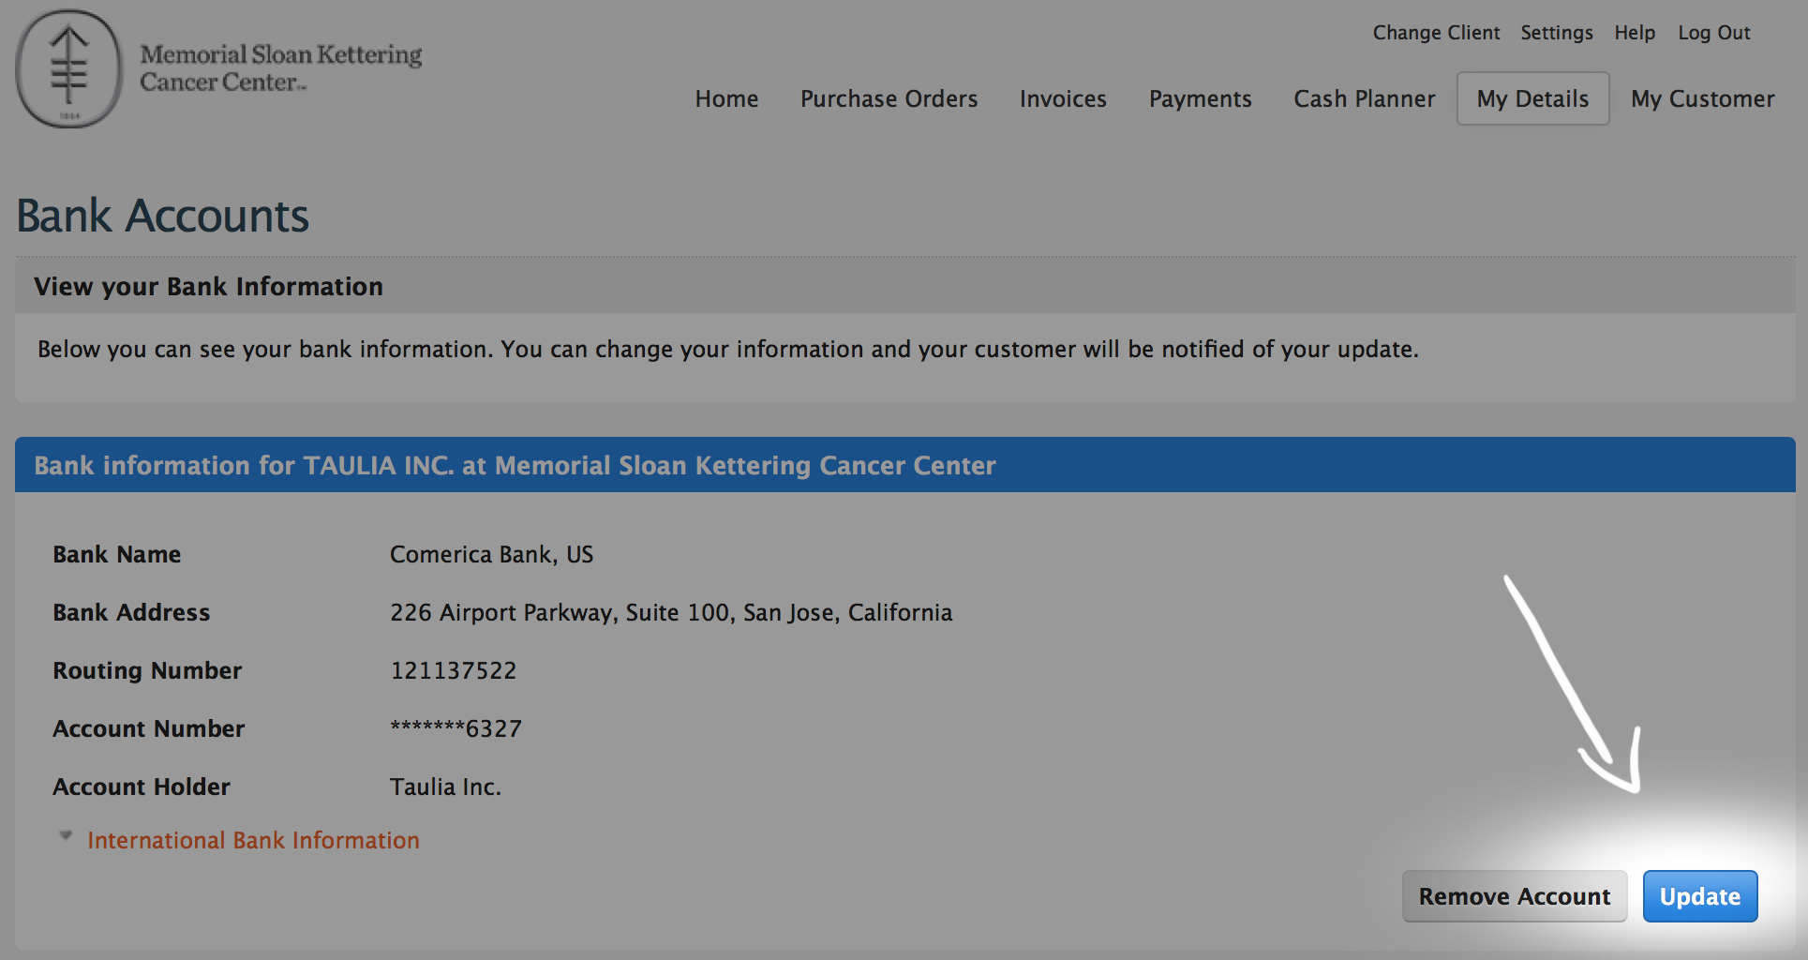Click the Update button
Screen dimensions: 1808x960
click(x=1699, y=896)
